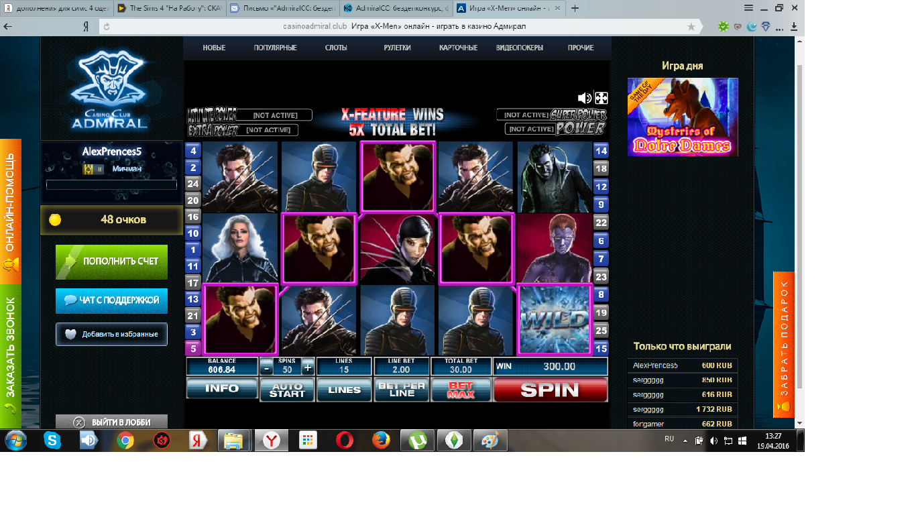The width and height of the screenshot is (916, 515).
Task: Open Skype from the taskbar
Action: tap(52, 441)
